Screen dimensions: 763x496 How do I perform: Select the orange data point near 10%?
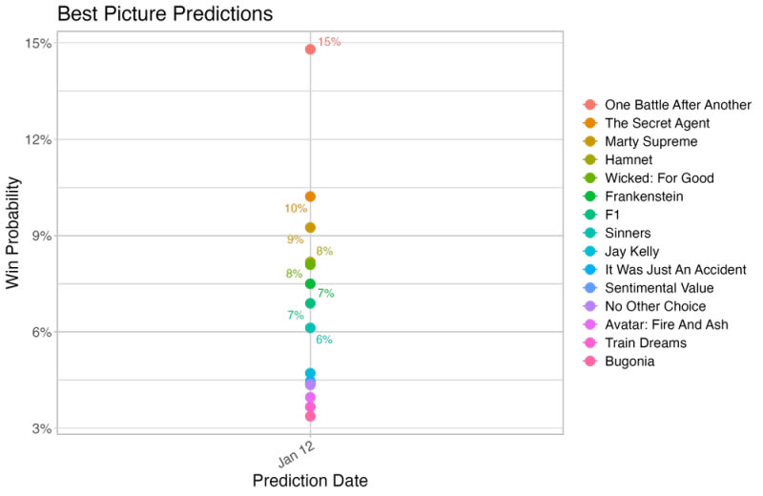[310, 196]
